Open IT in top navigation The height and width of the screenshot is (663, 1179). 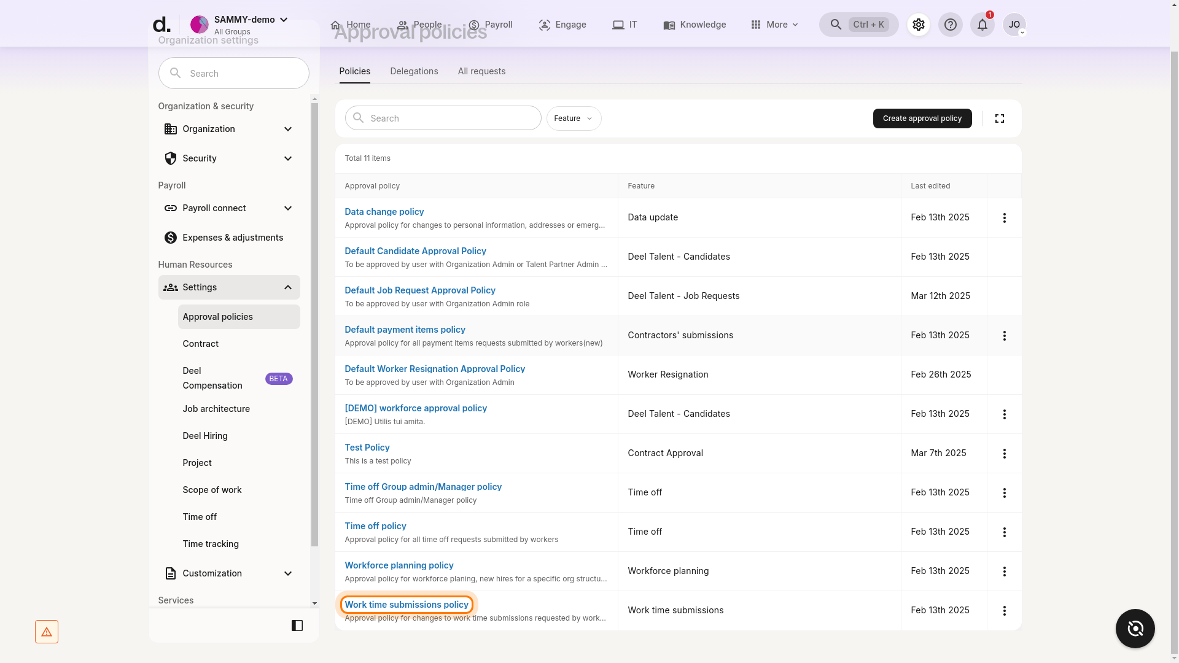[x=625, y=25]
